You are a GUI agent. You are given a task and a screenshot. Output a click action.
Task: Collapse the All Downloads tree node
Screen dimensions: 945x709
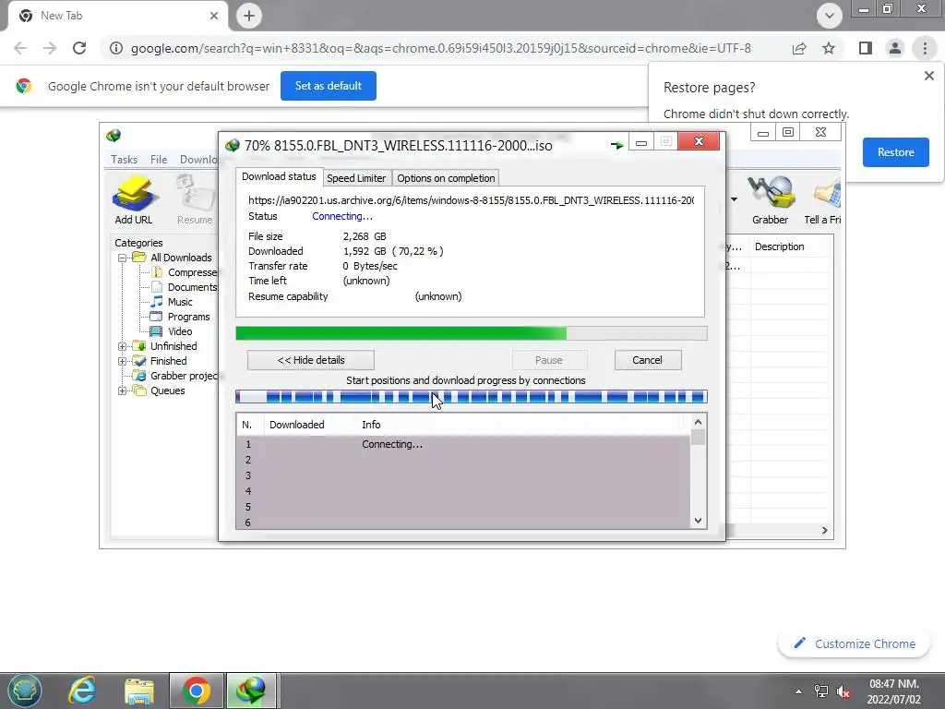click(x=123, y=258)
